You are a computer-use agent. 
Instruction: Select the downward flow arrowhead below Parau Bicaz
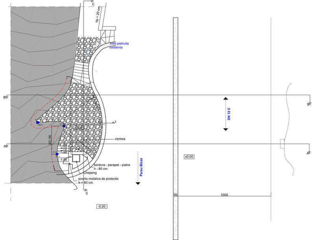[x=138, y=183]
